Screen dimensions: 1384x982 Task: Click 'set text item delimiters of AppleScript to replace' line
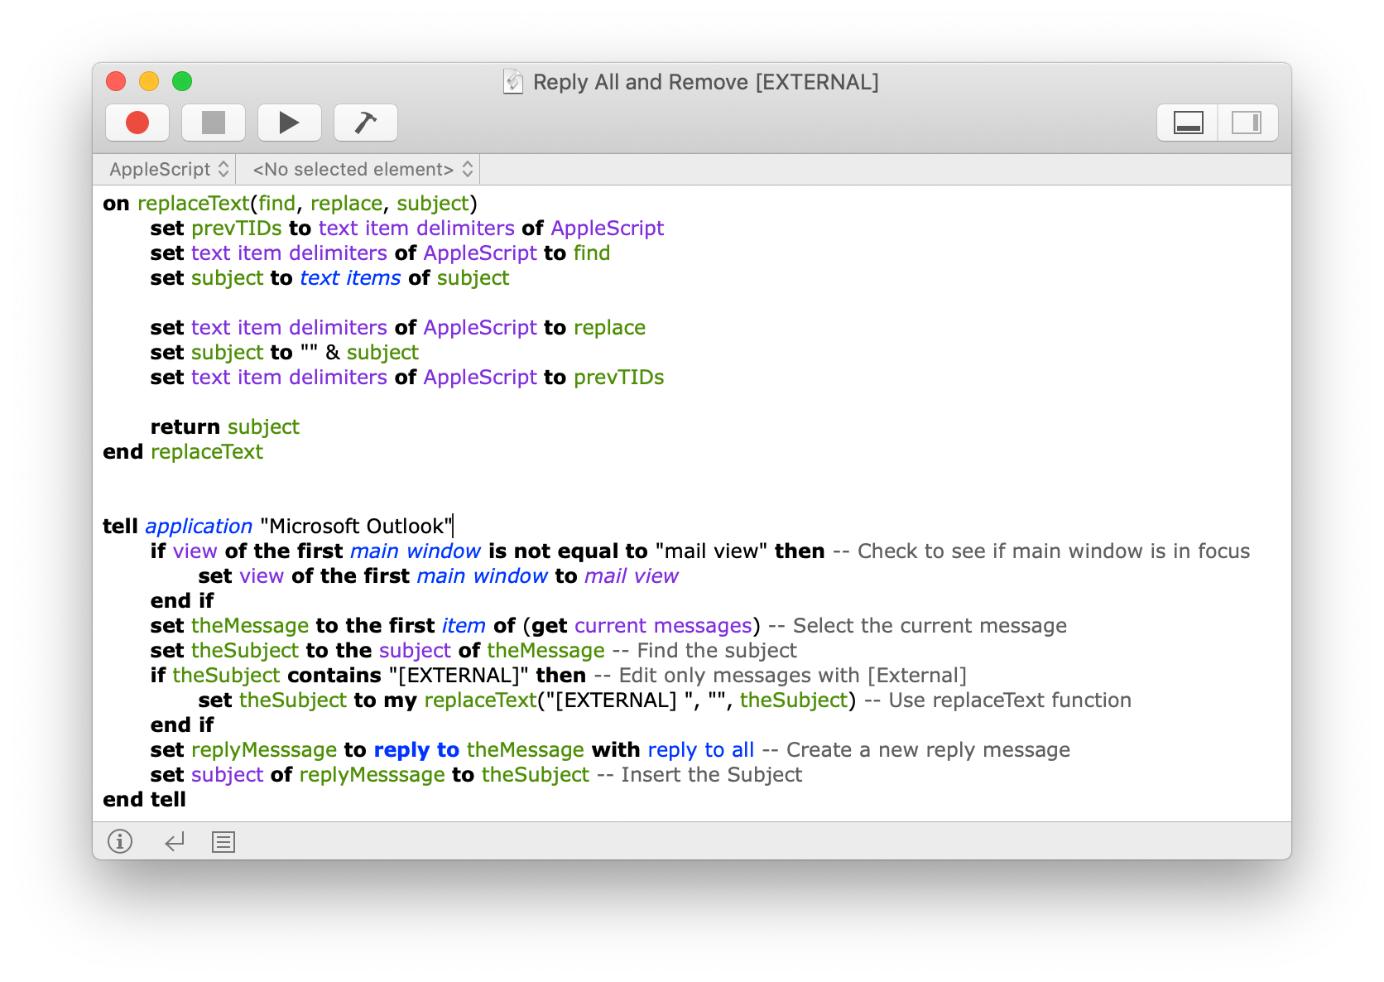click(398, 328)
